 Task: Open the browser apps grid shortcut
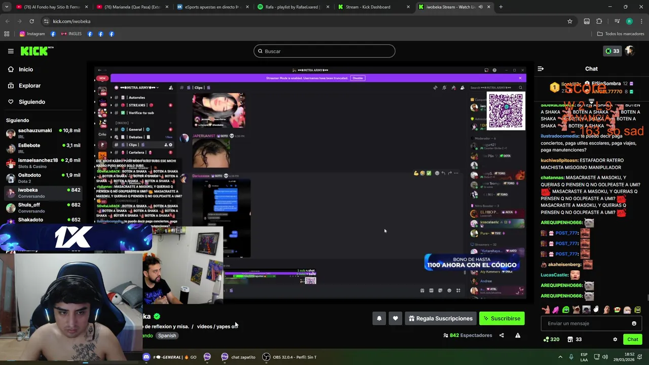[7, 34]
